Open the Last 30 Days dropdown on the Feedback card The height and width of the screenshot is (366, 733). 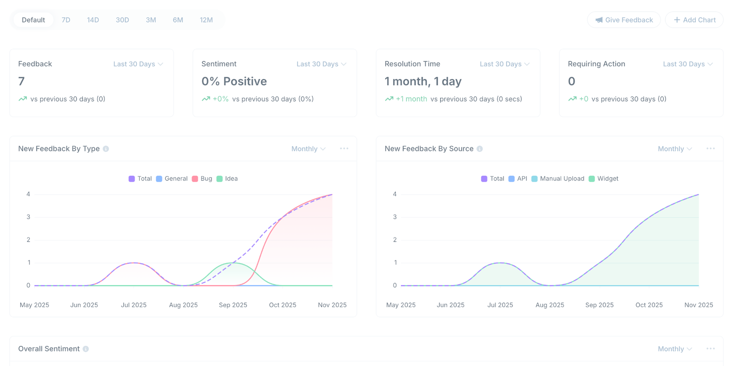click(138, 64)
